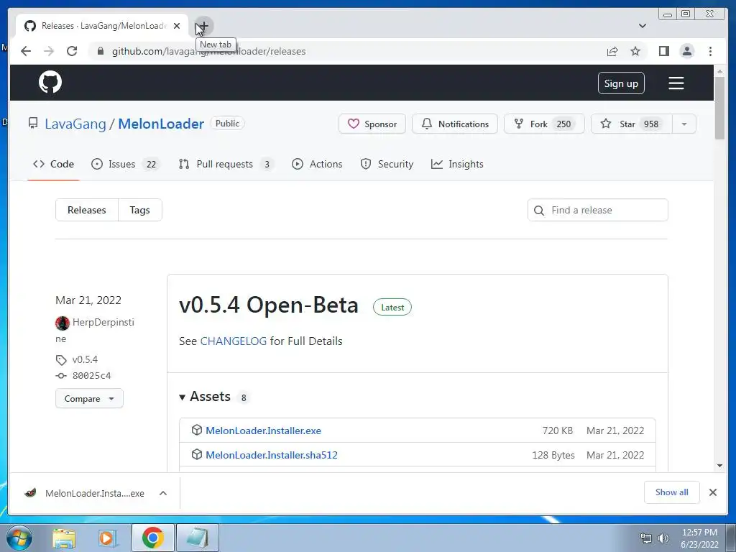Image resolution: width=736 pixels, height=552 pixels.
Task: Expand the Compare dropdown
Action: (x=89, y=398)
